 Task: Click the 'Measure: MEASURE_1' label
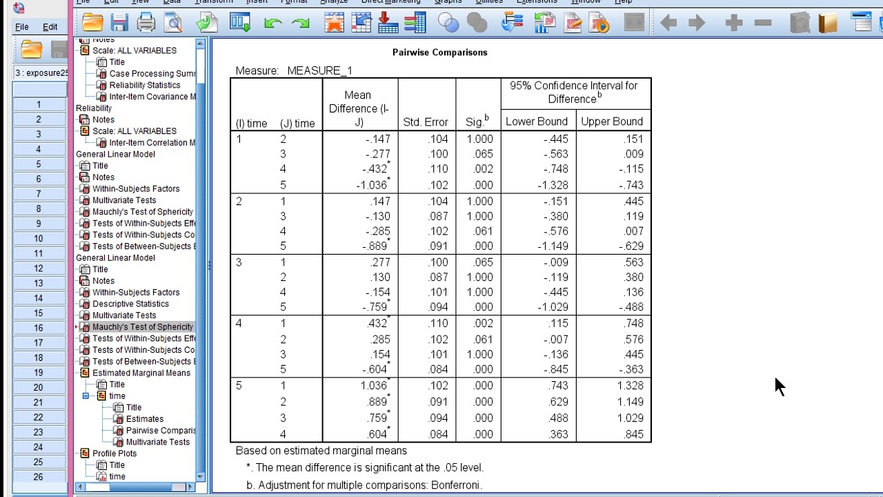294,70
